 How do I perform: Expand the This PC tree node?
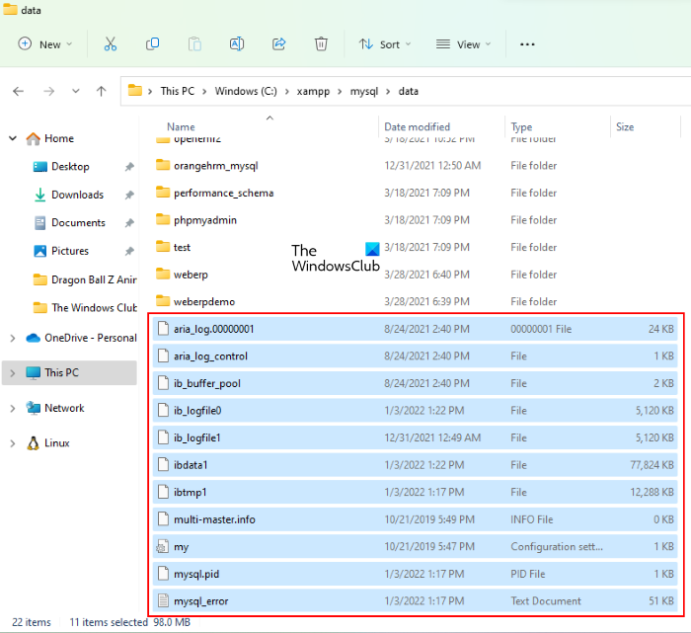pos(13,373)
